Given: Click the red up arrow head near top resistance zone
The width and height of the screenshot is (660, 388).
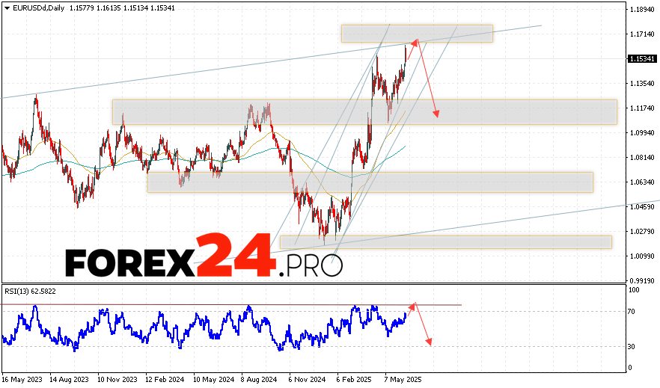Looking at the screenshot, I should 415,40.
